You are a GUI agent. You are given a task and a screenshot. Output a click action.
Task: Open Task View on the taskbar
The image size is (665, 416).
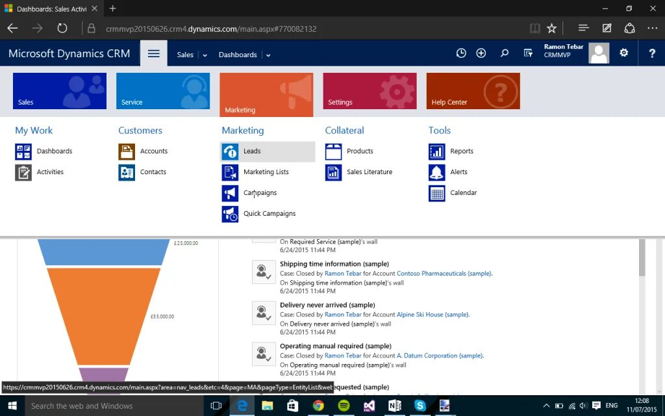point(216,406)
